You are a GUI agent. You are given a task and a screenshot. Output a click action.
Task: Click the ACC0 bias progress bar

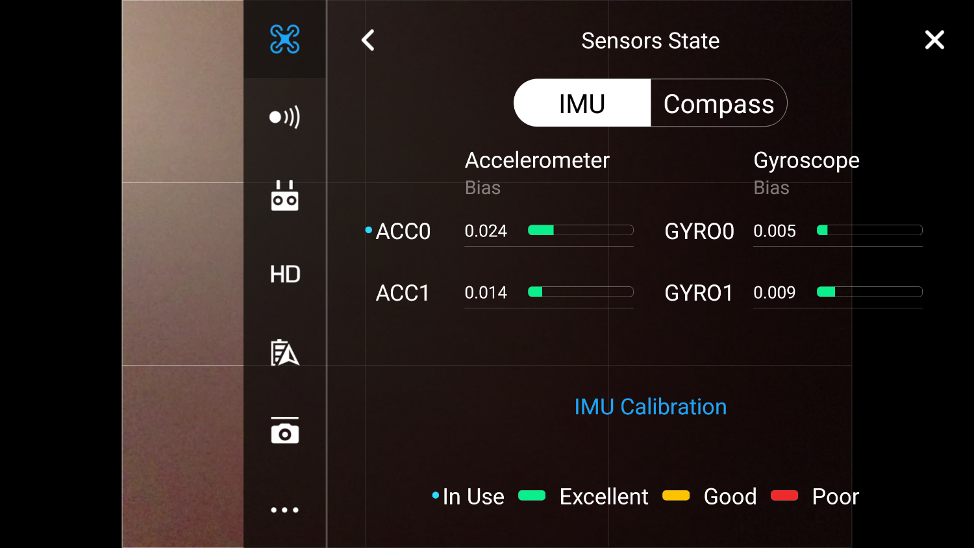(x=580, y=230)
